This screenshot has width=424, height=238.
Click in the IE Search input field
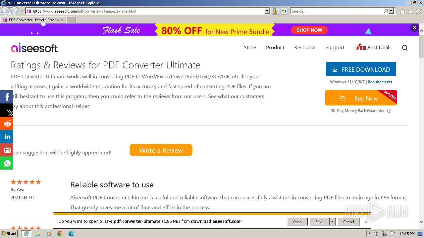(x=336, y=11)
